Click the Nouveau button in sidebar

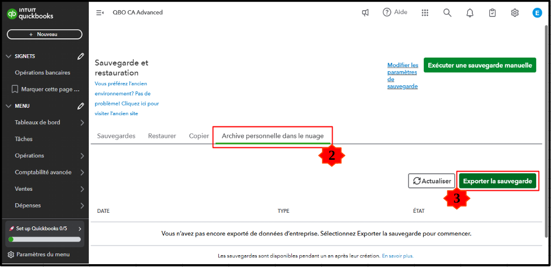(44, 34)
